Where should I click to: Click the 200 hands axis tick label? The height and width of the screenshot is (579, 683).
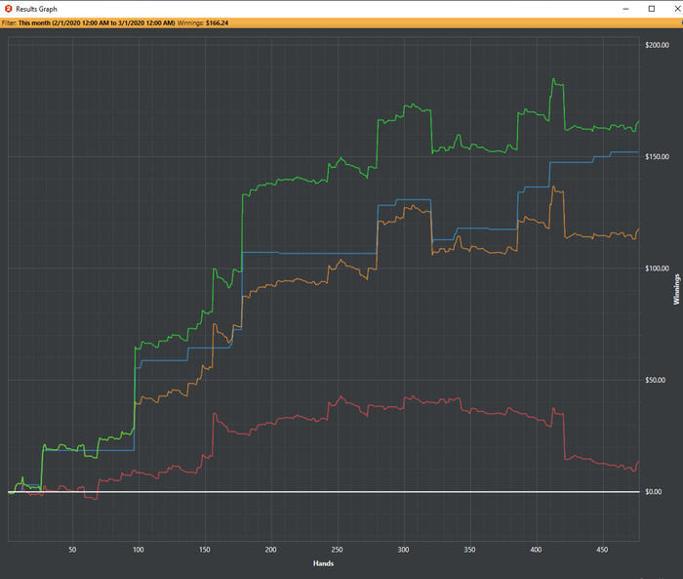271,550
